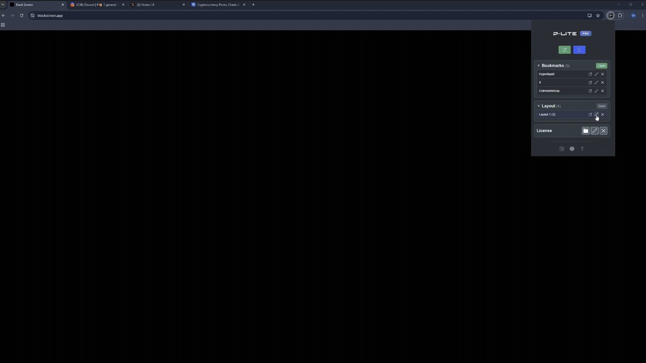View site information icon in address bar

[32, 16]
